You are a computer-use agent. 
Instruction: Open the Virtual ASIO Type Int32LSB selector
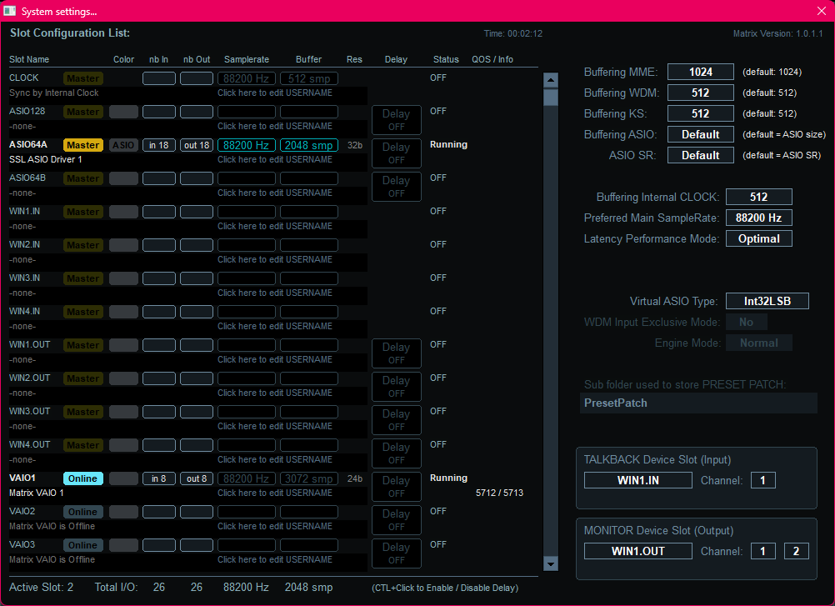click(767, 301)
